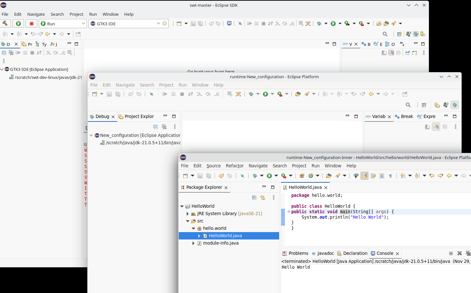Open the Git perspective icon

(x=423, y=34)
